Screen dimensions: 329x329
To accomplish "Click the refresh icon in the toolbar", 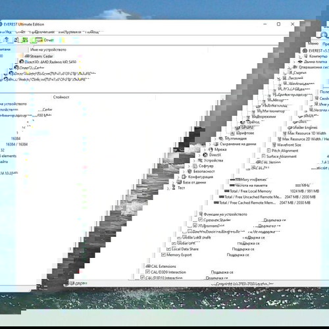I will [x=16, y=40].
